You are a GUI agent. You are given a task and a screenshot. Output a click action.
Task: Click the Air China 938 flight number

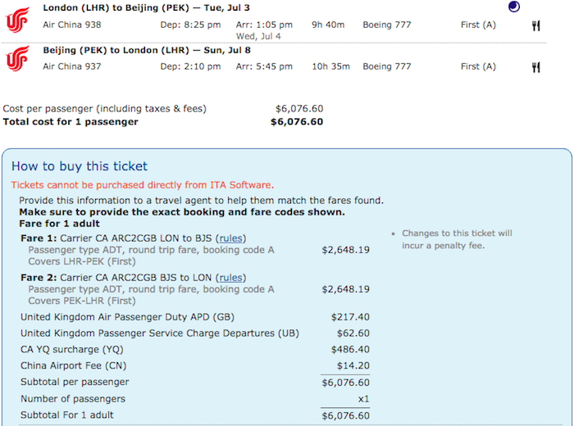click(72, 25)
